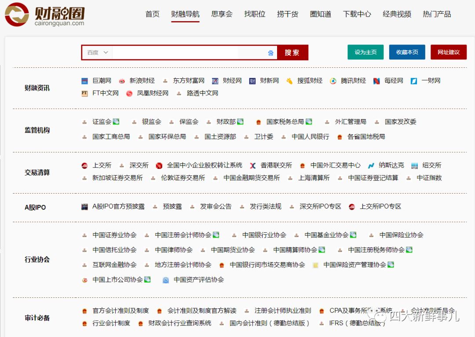
Task: Click the 一财网 logo icon
Action: (x=414, y=81)
